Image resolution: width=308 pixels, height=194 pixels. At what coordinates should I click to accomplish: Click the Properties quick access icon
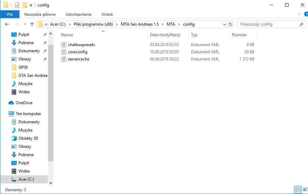pyautogui.click(x=17, y=5)
